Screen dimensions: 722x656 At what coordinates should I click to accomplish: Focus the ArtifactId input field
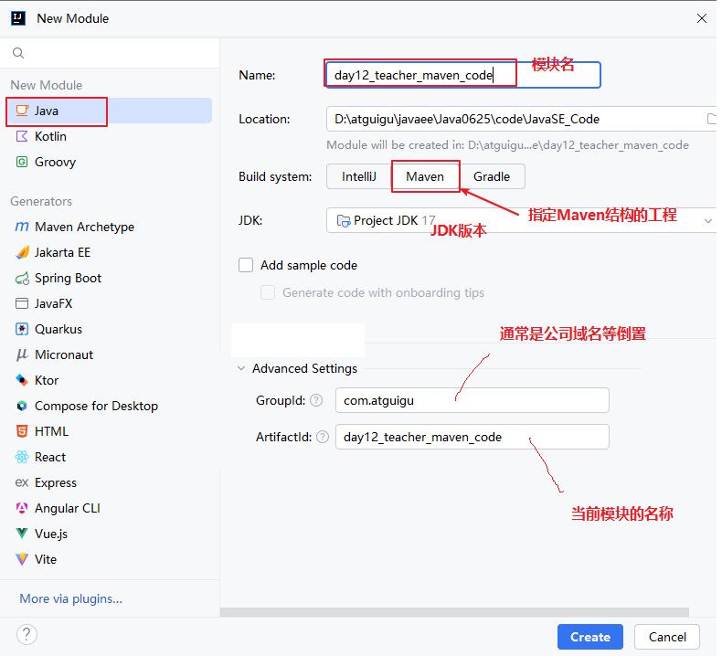click(472, 437)
